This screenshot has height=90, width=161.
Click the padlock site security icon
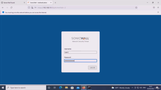(x=32, y=7)
